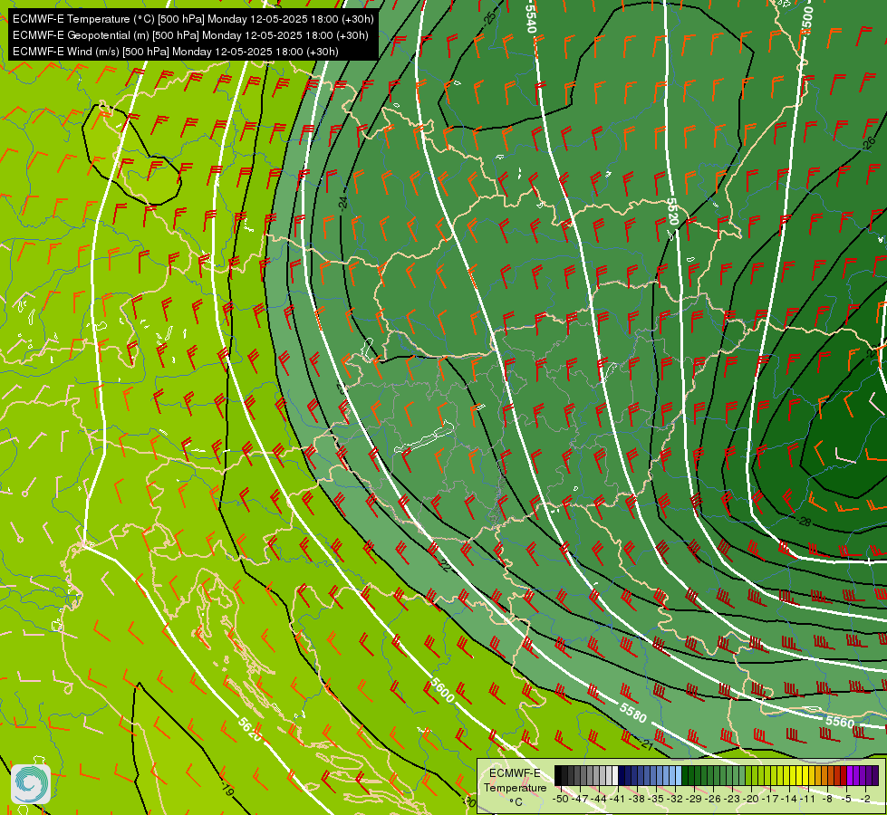
Task: Click the -22 isotherm label on the map
Action: (444, 566)
